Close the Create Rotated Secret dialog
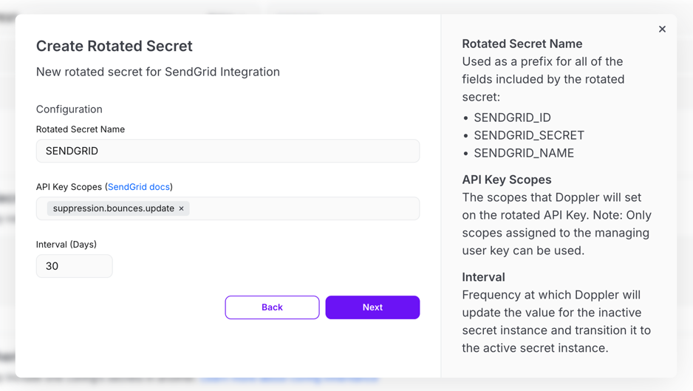The height and width of the screenshot is (391, 693). click(662, 30)
